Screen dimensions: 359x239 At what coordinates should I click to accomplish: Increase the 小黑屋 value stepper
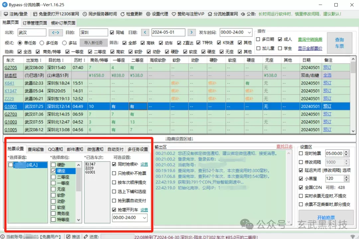coord(346,177)
